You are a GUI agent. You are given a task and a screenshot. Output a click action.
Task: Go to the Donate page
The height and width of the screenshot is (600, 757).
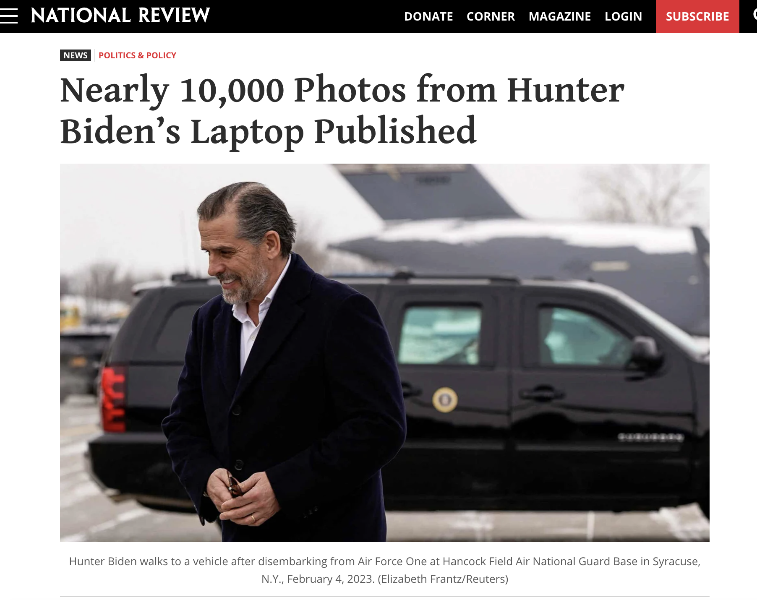tap(428, 16)
